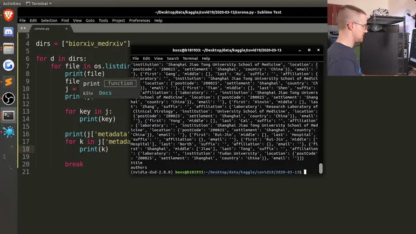Viewport: 416px width, 234px height.
Task: Open Sublime Text Help menu
Action: coord(159,20)
